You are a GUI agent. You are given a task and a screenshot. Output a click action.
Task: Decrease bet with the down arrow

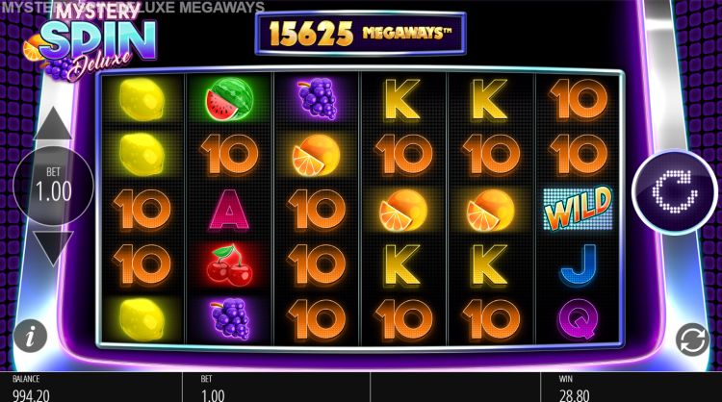point(53,249)
